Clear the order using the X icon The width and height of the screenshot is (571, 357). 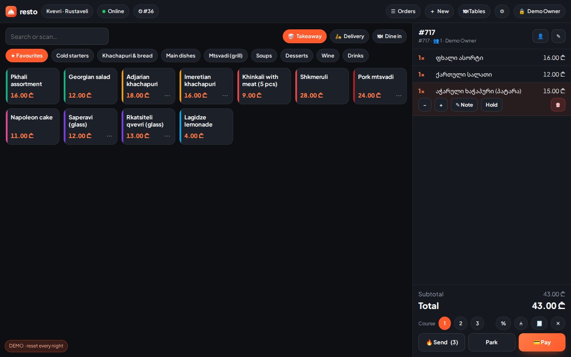pyautogui.click(x=558, y=323)
